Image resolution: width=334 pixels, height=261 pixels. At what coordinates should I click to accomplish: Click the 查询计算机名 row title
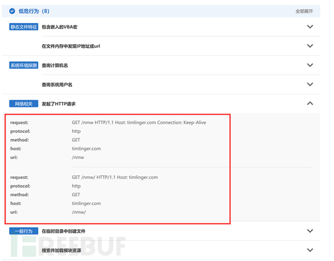point(55,65)
